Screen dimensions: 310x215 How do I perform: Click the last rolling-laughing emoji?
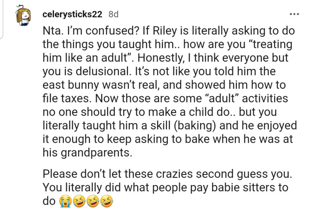(107, 201)
